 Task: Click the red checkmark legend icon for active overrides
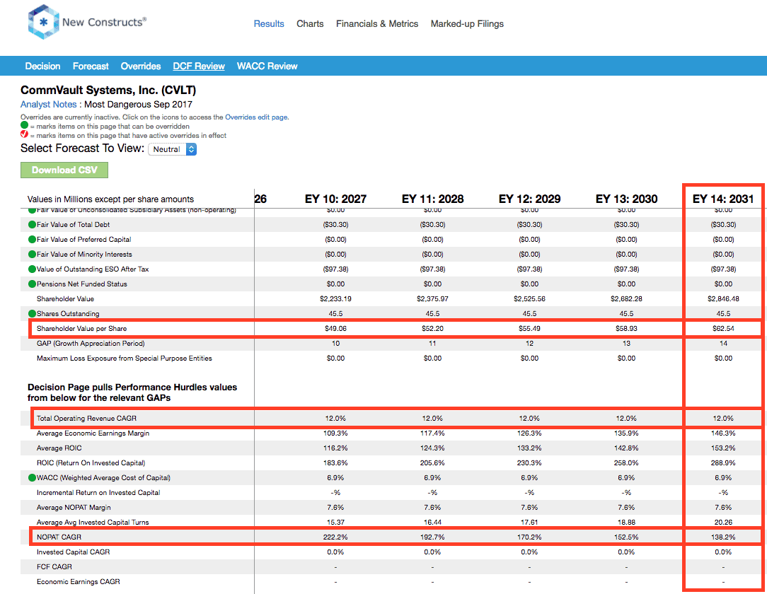(x=25, y=134)
